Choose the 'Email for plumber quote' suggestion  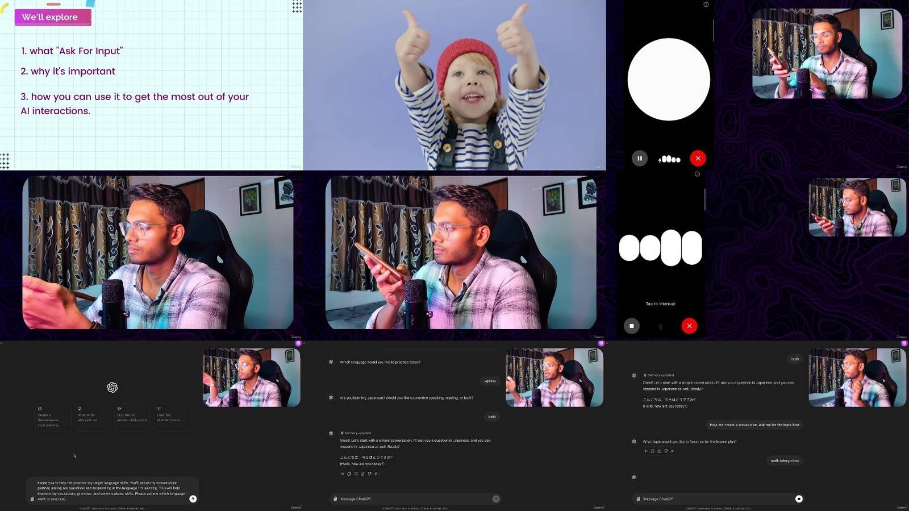[172, 417]
